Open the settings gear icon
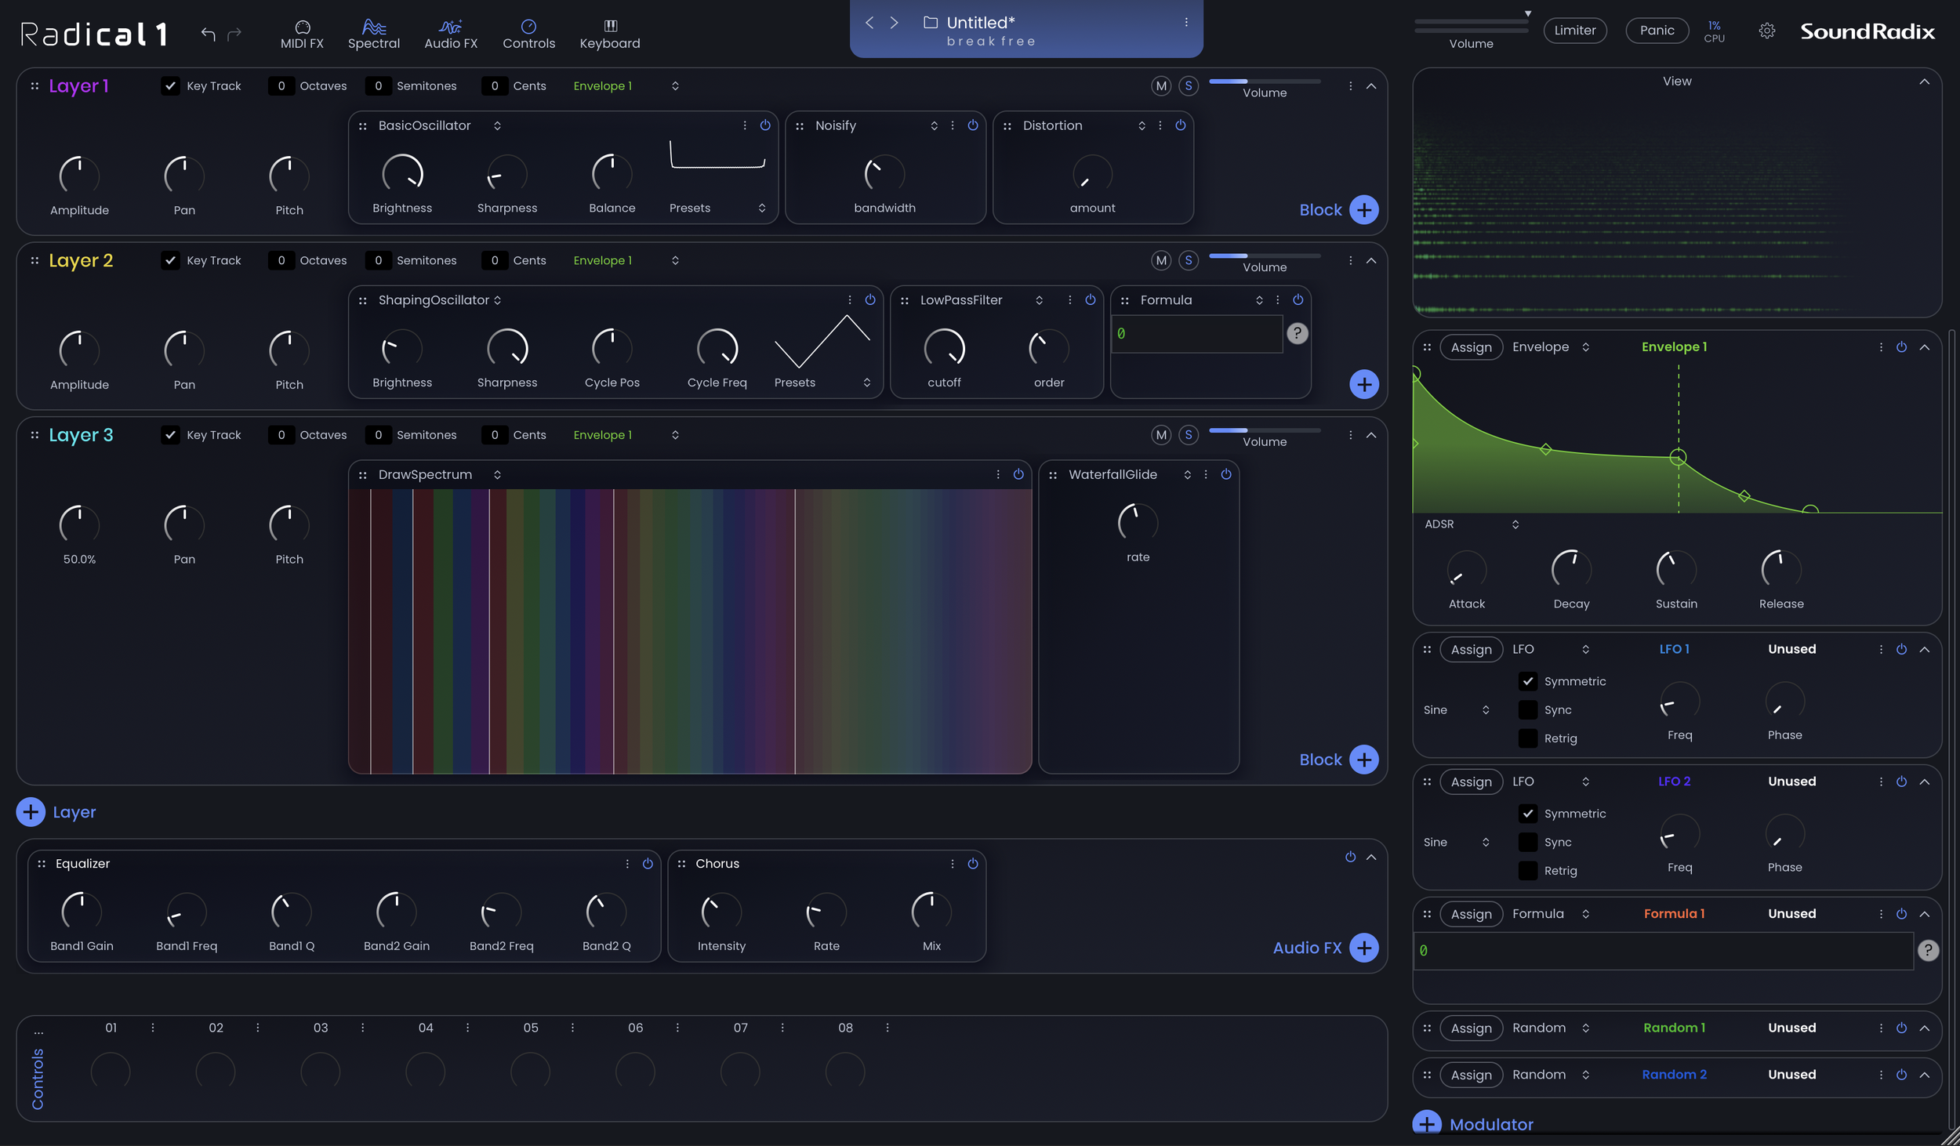The image size is (1960, 1146). click(1766, 31)
